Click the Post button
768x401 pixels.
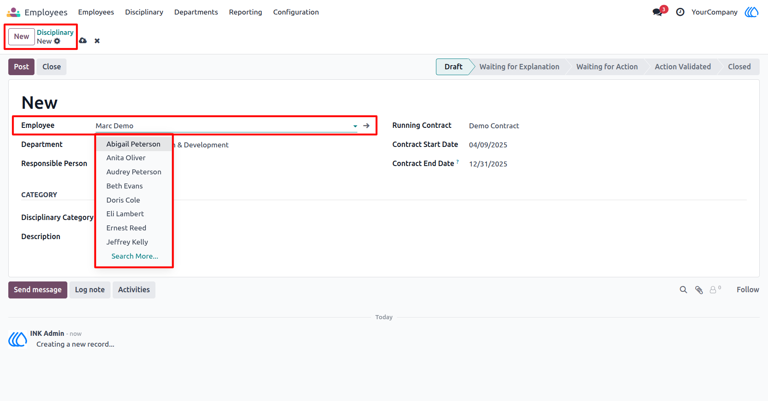point(22,67)
